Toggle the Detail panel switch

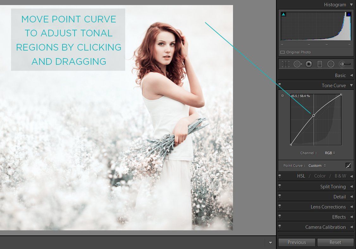pyautogui.click(x=280, y=196)
